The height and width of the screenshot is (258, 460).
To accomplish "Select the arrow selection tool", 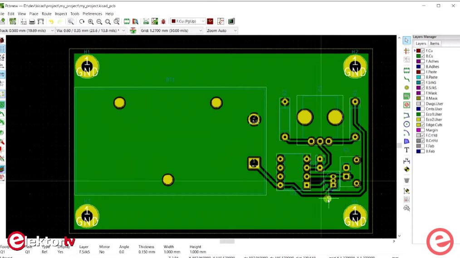I will click(x=406, y=40).
